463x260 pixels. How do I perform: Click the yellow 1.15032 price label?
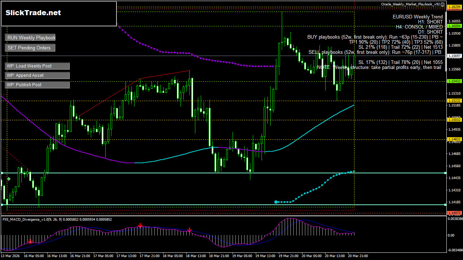click(454, 120)
